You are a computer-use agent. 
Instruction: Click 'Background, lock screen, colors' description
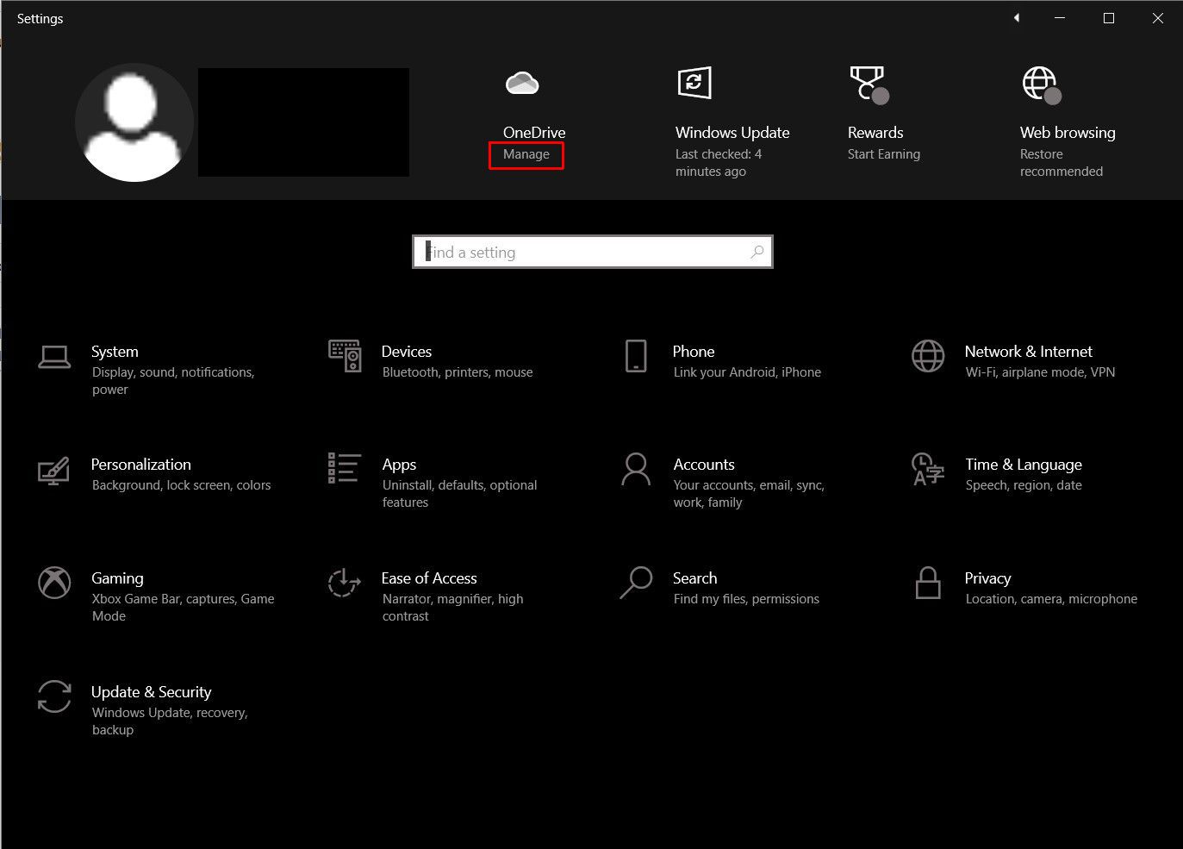point(182,485)
